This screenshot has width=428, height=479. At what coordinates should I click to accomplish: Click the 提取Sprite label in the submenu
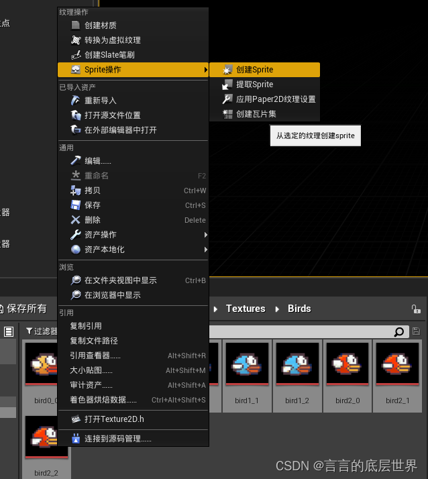coord(254,85)
